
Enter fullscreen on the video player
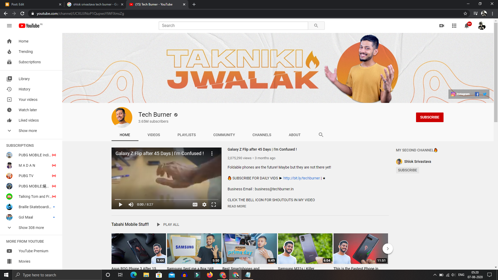(x=214, y=205)
